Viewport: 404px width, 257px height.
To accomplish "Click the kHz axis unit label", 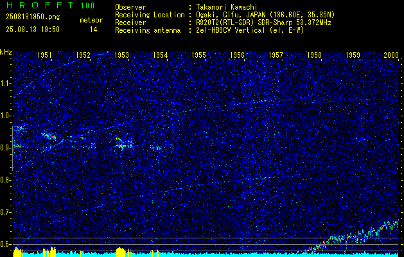I will click(x=6, y=52).
